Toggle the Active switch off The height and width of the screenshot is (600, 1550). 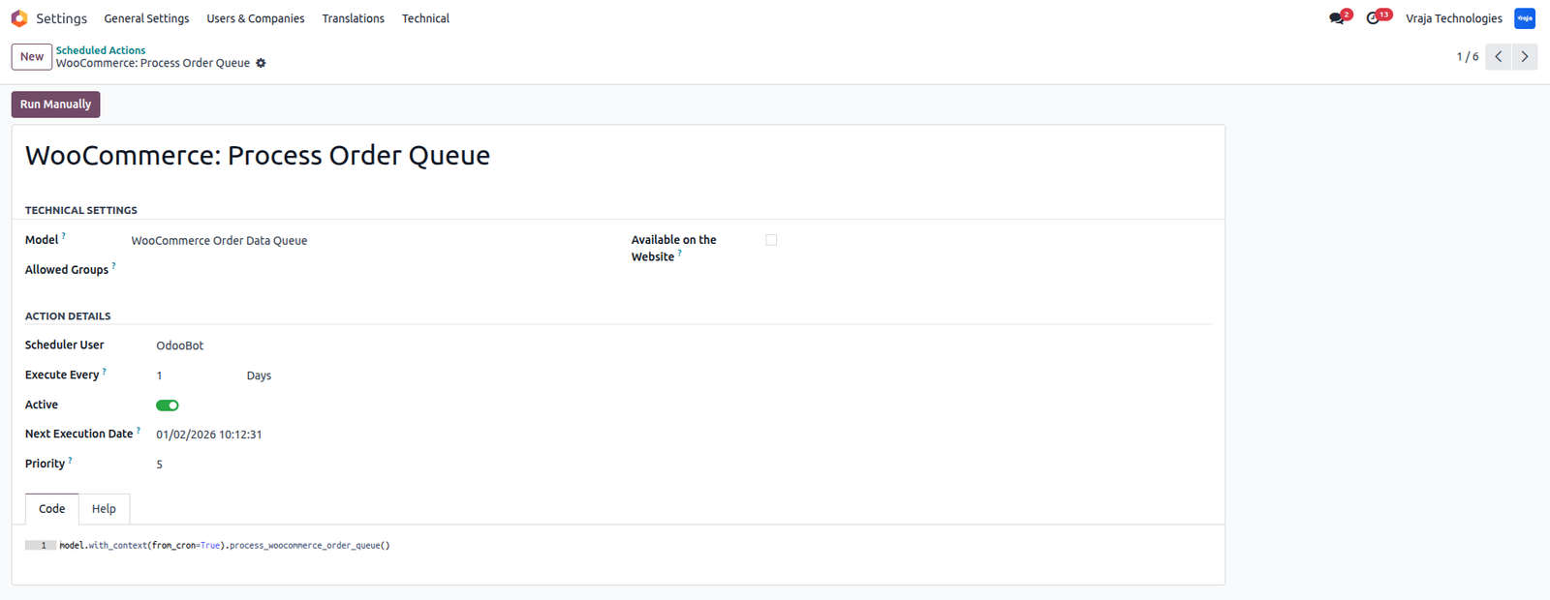click(168, 405)
